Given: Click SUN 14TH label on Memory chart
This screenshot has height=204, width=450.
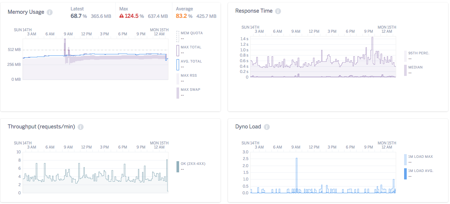Looking at the screenshot, I should point(23,30).
